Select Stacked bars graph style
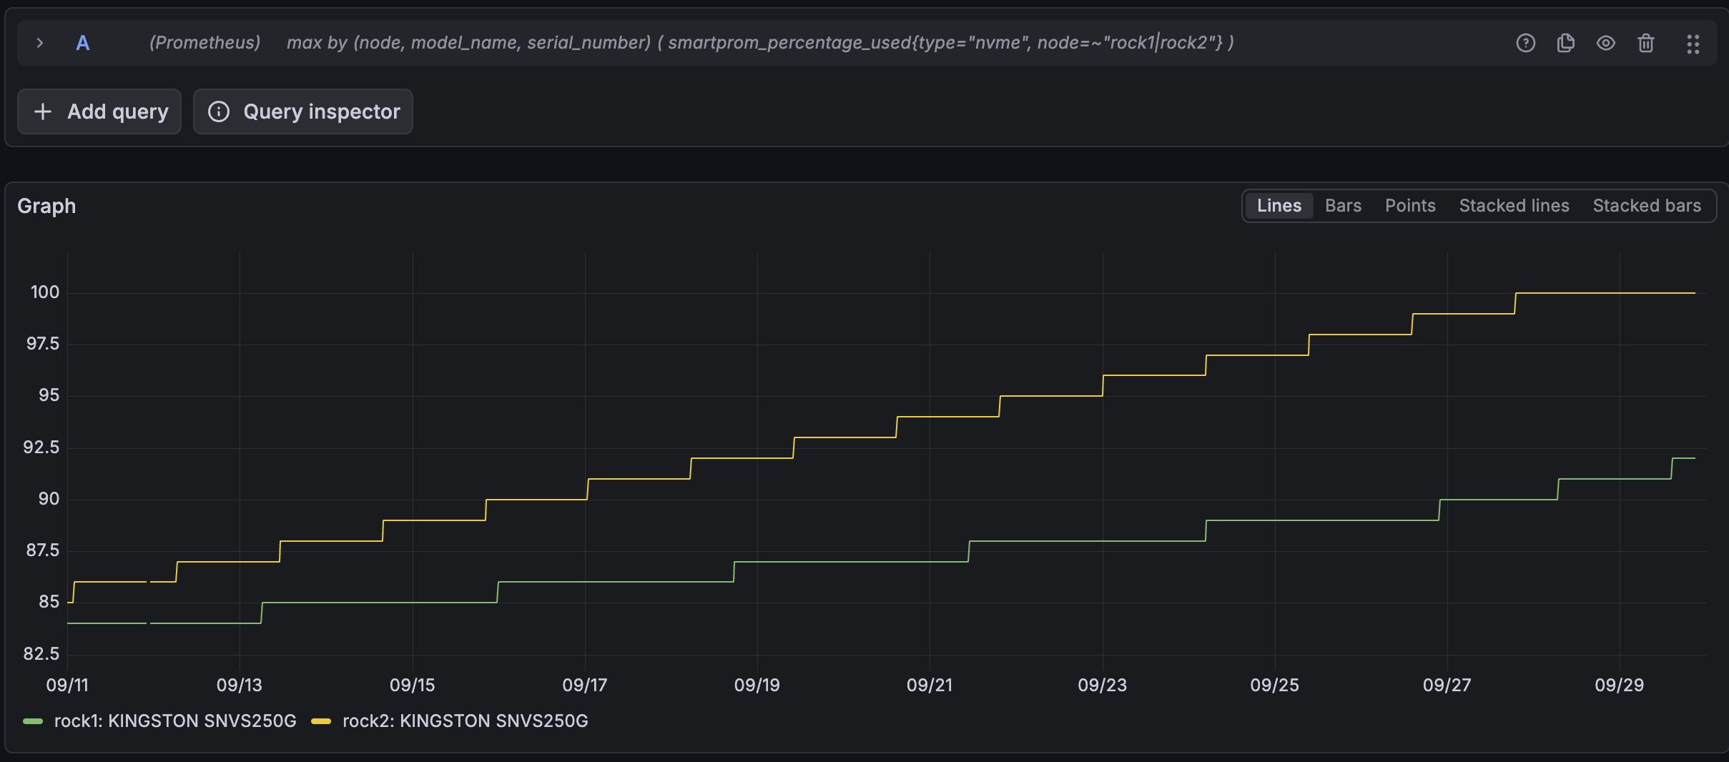The height and width of the screenshot is (762, 1729). point(1647,206)
